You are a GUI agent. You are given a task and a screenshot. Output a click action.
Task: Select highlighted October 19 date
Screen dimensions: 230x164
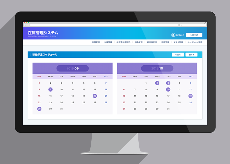click(190, 96)
